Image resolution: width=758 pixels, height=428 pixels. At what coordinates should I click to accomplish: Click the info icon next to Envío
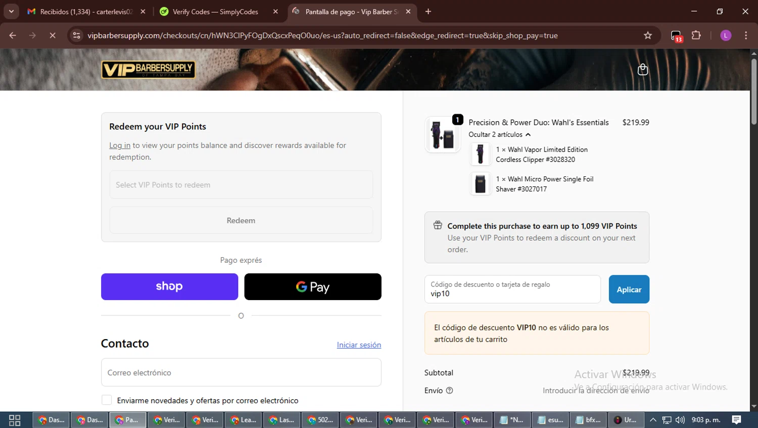pos(450,391)
